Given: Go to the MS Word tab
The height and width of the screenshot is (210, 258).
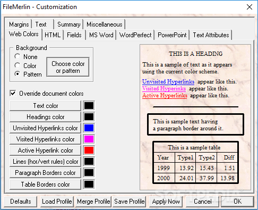Looking at the screenshot, I should point(101,35).
